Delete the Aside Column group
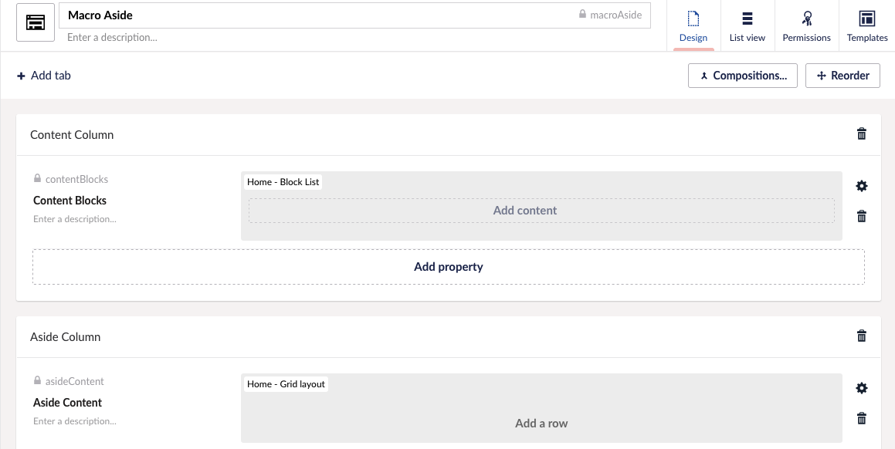This screenshot has height=449, width=895. tap(862, 336)
